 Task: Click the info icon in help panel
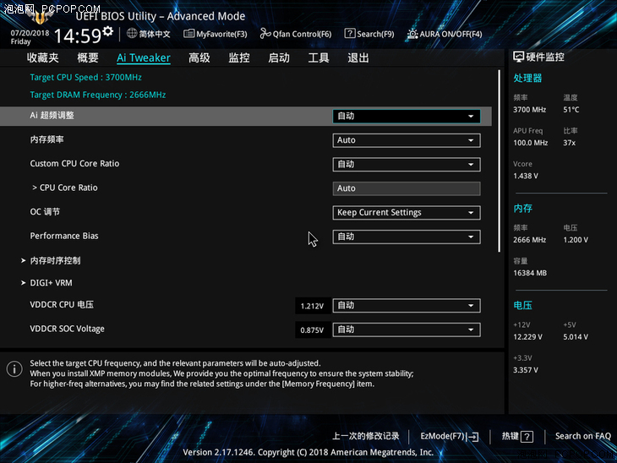pos(14,369)
